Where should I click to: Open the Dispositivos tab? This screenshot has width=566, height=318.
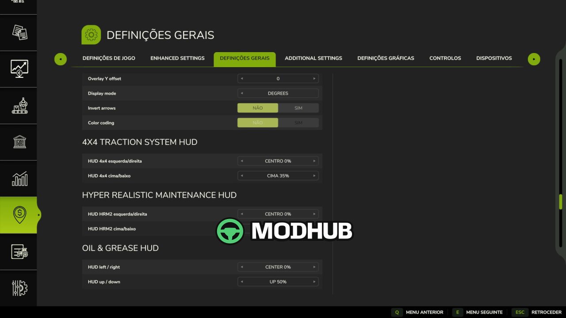pos(494,58)
